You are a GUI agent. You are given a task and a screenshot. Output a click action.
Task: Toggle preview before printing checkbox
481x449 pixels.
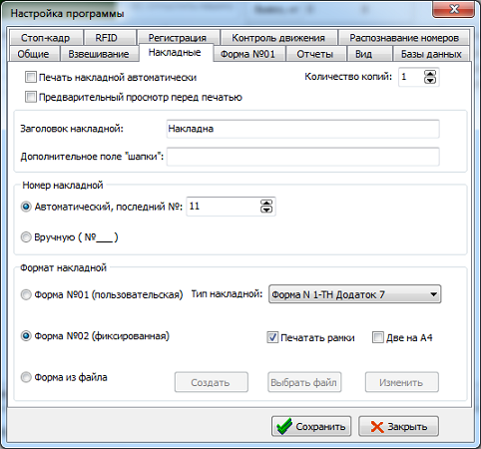(x=31, y=97)
